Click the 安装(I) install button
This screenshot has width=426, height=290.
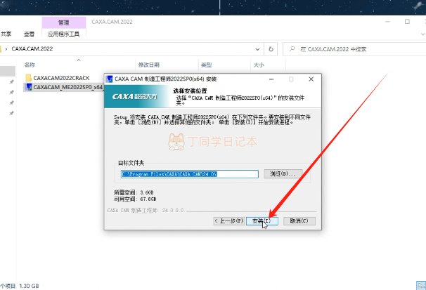tap(262, 220)
